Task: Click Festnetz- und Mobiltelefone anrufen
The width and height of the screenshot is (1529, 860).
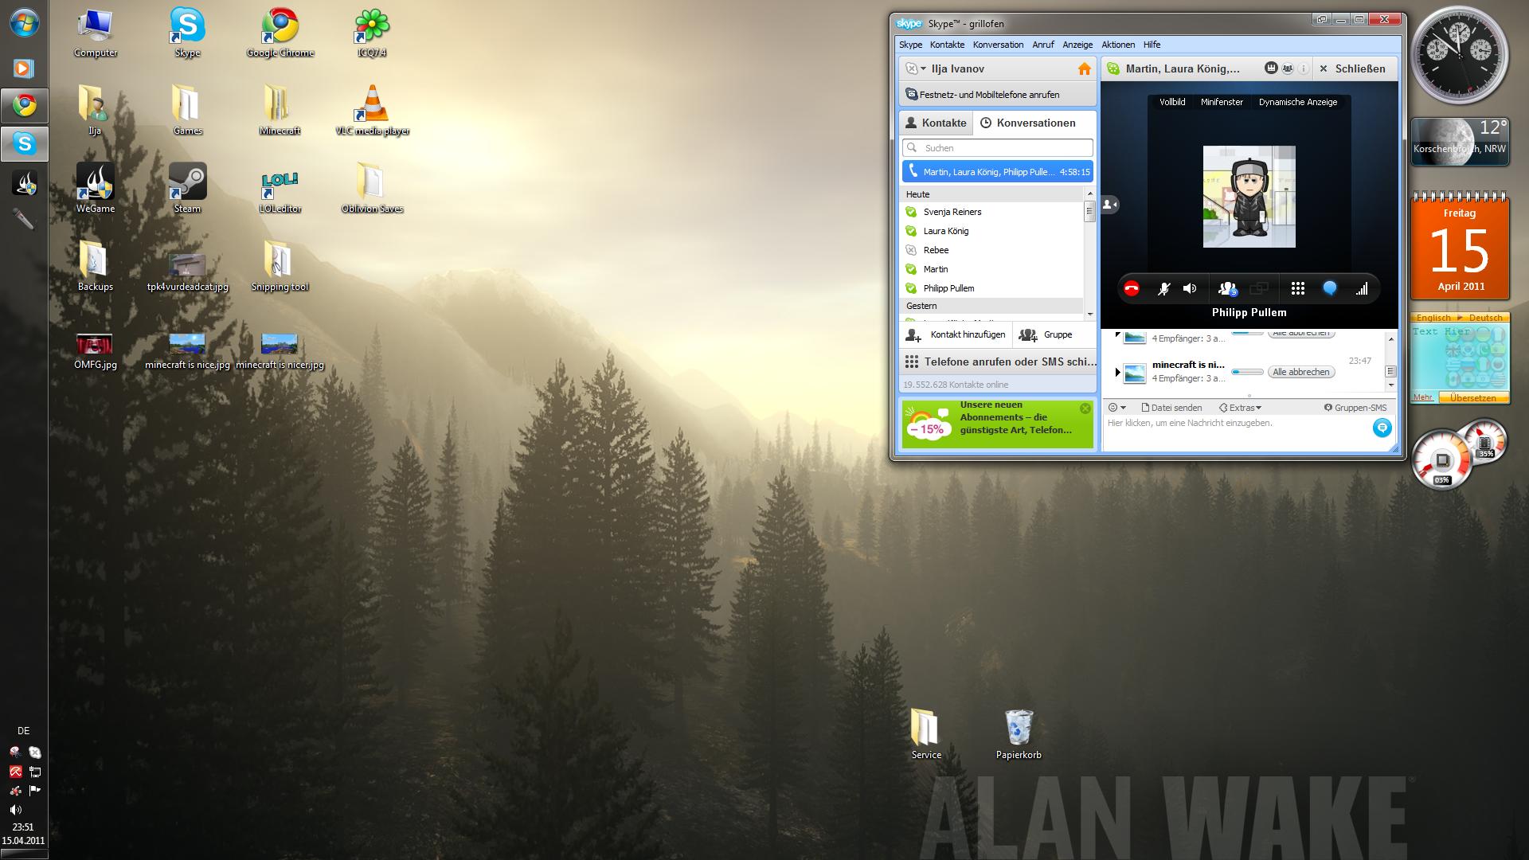Action: click(x=988, y=95)
